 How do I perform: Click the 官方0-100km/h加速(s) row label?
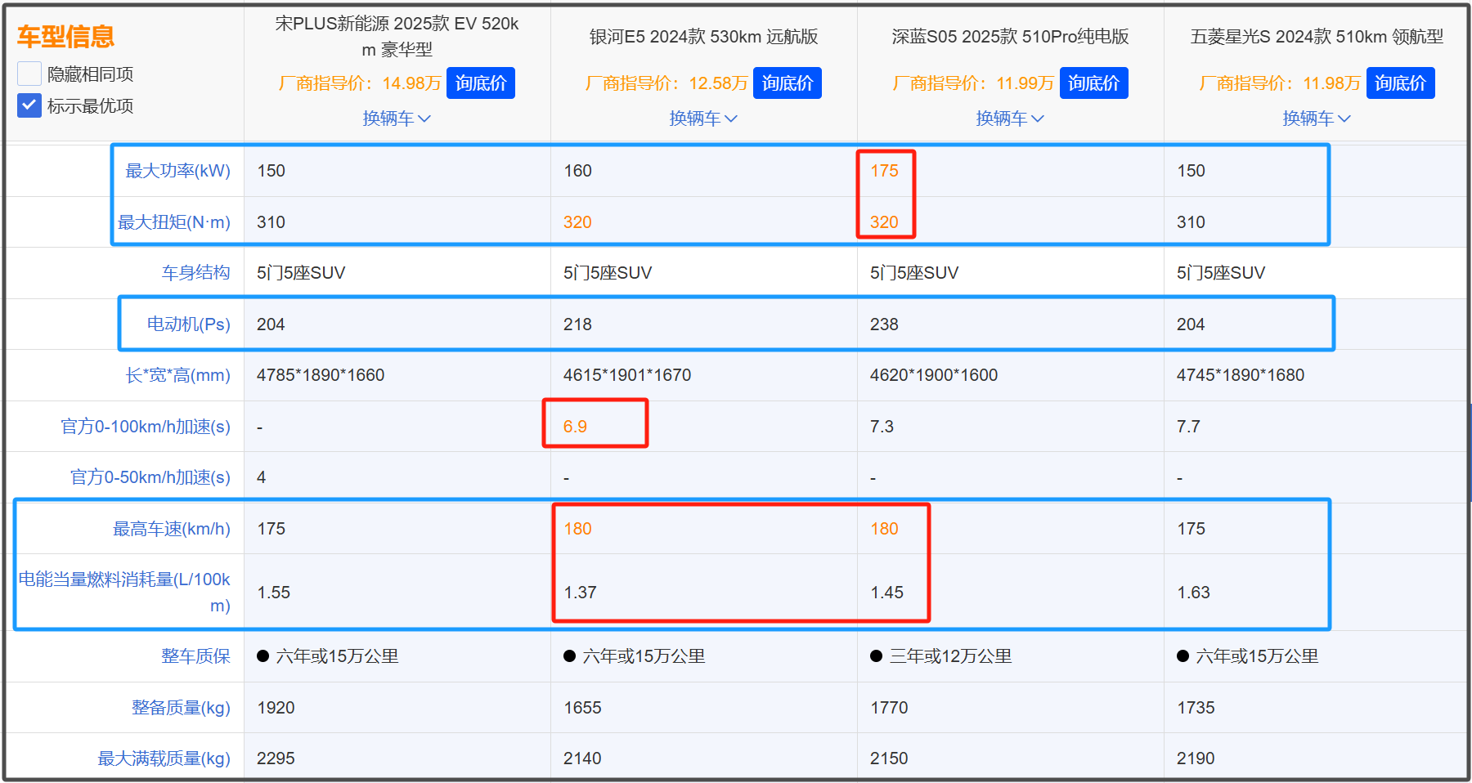click(146, 427)
